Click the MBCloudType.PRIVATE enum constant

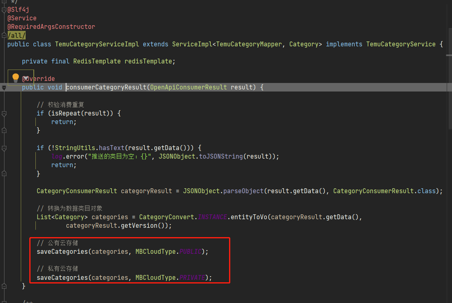[192, 278]
